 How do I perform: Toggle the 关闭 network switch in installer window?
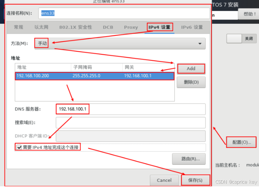[x=241, y=38]
